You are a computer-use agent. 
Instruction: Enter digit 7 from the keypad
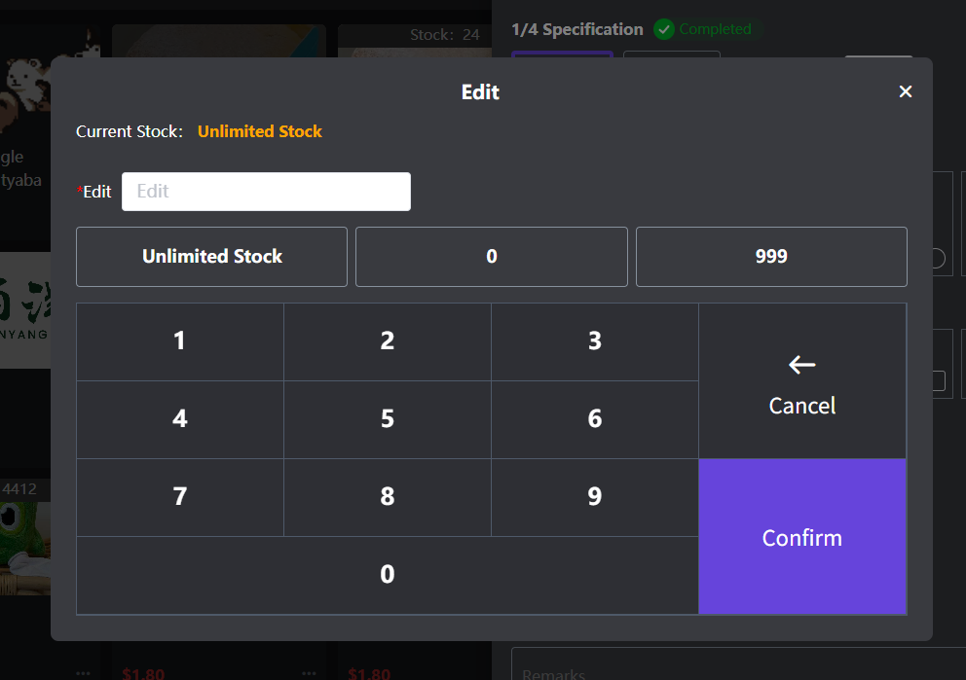click(180, 497)
